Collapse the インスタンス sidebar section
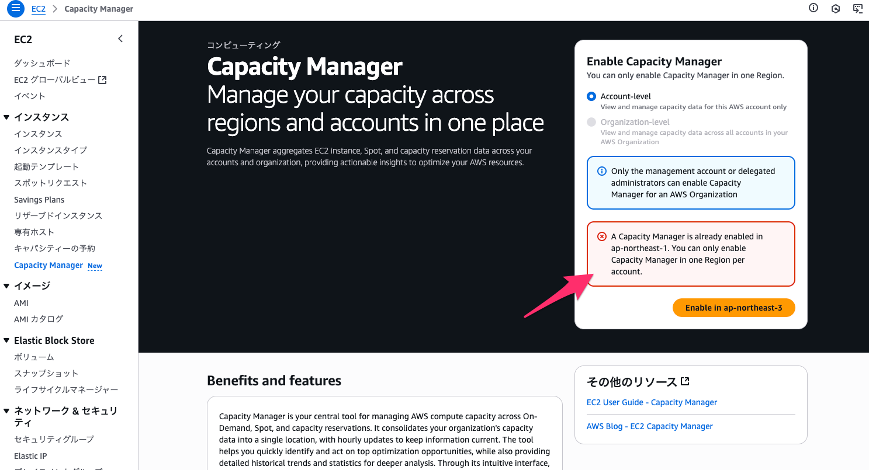Screen dimensions: 869x470 tap(6, 117)
